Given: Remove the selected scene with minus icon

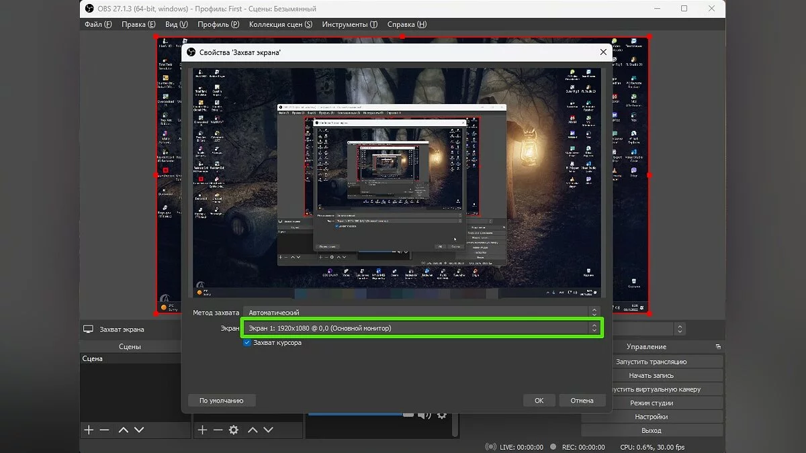Looking at the screenshot, I should click(104, 430).
